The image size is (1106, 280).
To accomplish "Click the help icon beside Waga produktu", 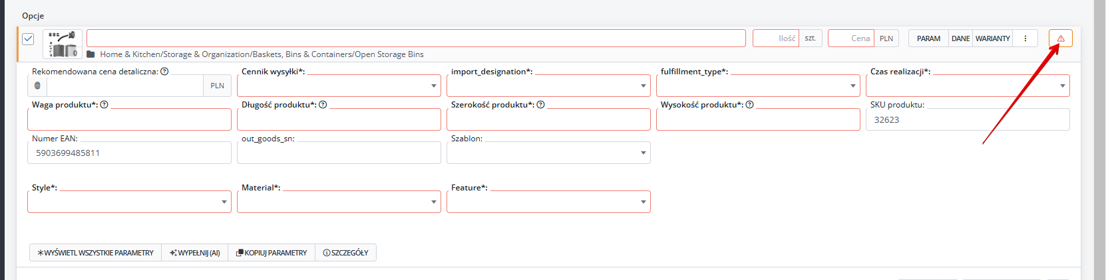I will coord(104,105).
